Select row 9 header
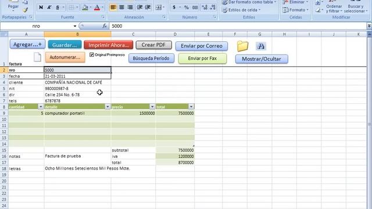Image resolution: width=372 pixels, height=209 pixels. tap(4, 113)
